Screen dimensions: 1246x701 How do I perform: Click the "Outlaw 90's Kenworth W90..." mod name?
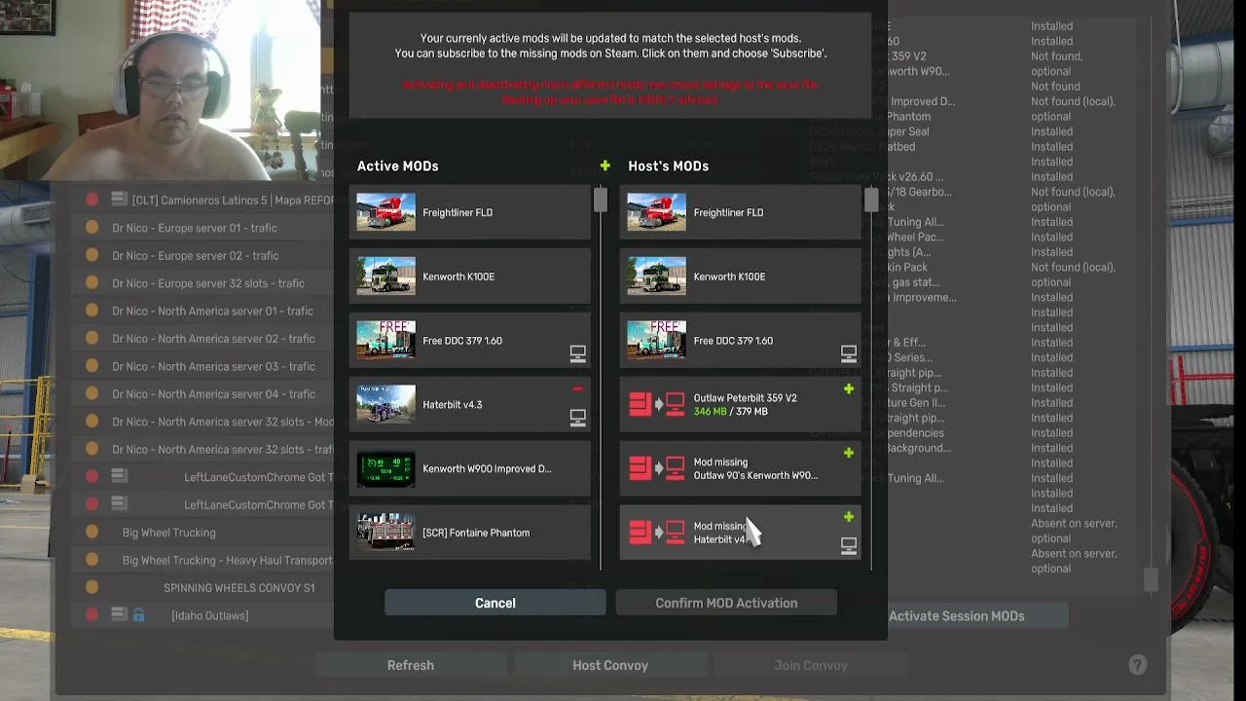coord(755,476)
